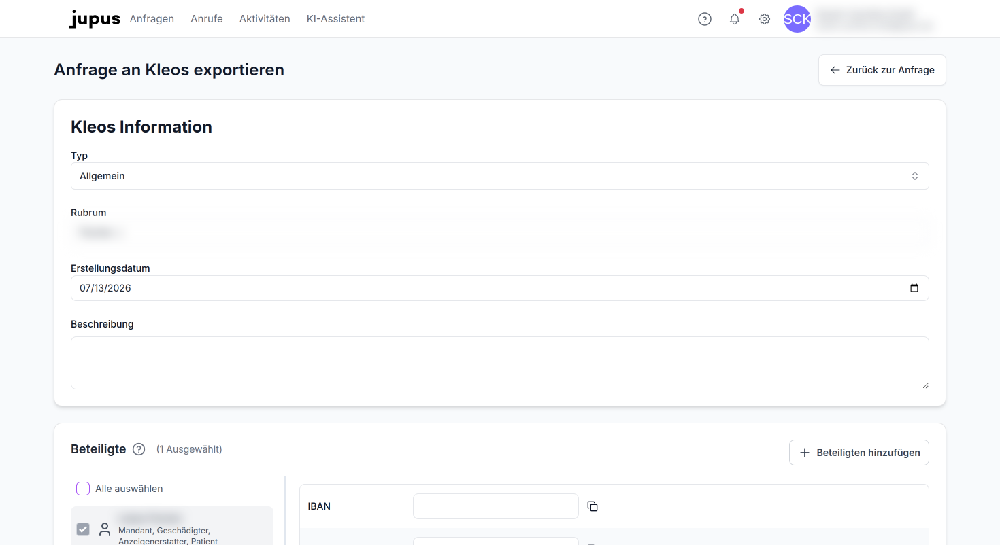Show the Beteiligte help tooltip icon
The image size is (1000, 545).
[x=139, y=449]
